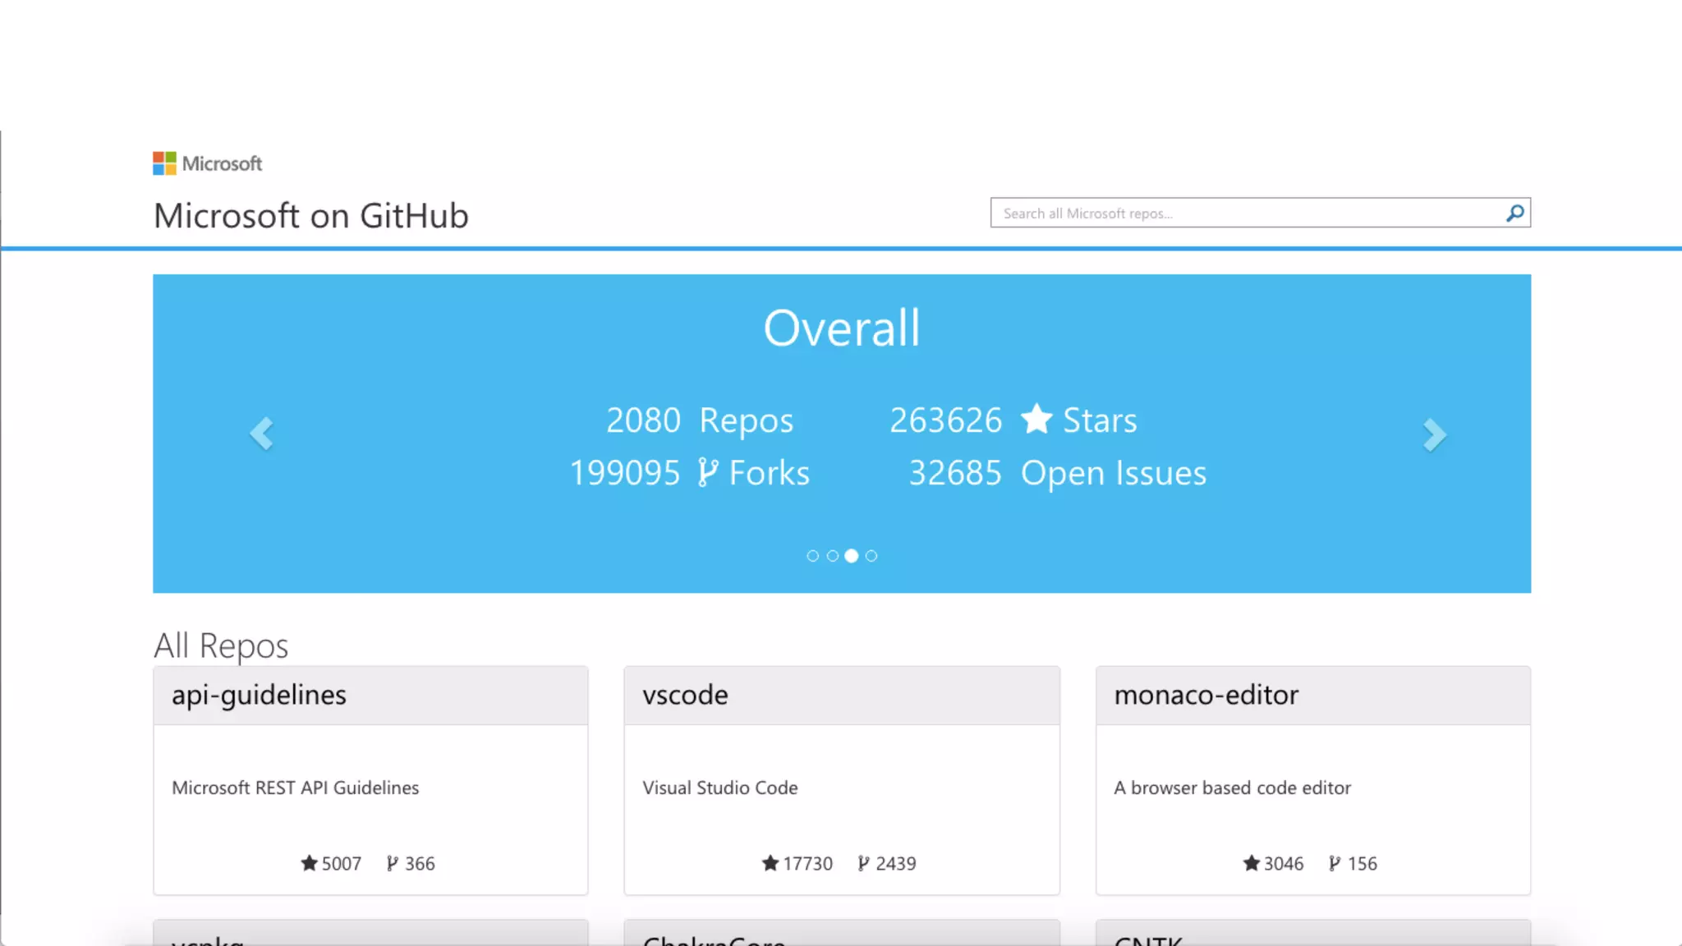The height and width of the screenshot is (946, 1682).
Task: Click the active third carousel dot
Action: click(x=852, y=556)
